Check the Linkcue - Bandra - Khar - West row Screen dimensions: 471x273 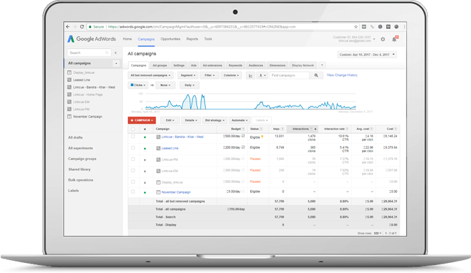[133, 136]
